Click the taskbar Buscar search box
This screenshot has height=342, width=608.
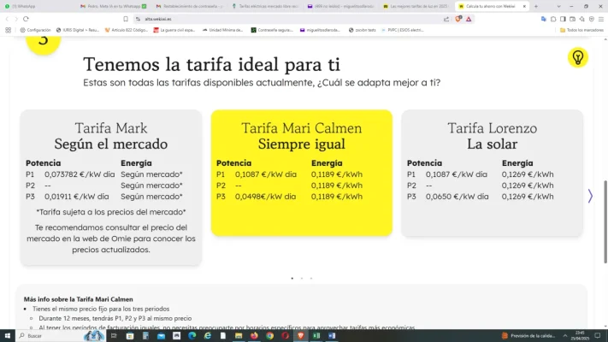tap(60, 336)
